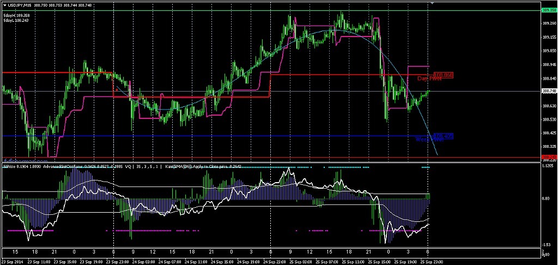This screenshot has height=265, width=558.
Task: Click the Week Pivot label
Action: [x=429, y=140]
